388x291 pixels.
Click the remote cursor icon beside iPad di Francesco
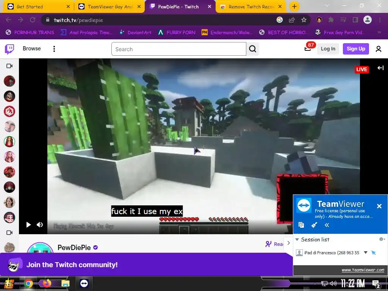374,253
